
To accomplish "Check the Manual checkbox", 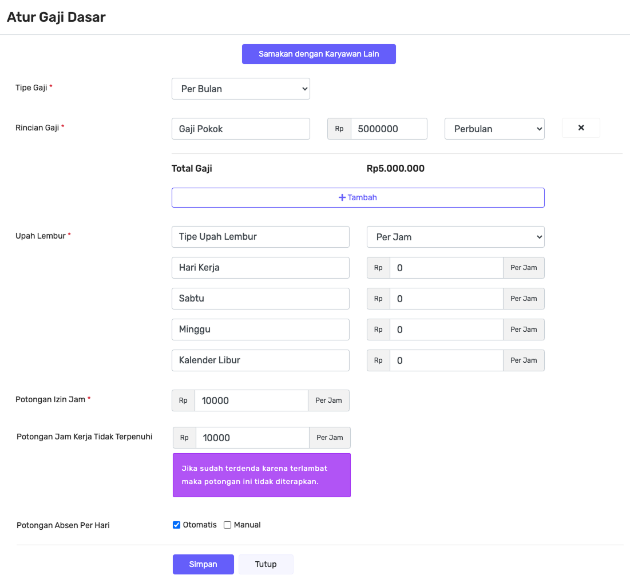I will coord(227,525).
